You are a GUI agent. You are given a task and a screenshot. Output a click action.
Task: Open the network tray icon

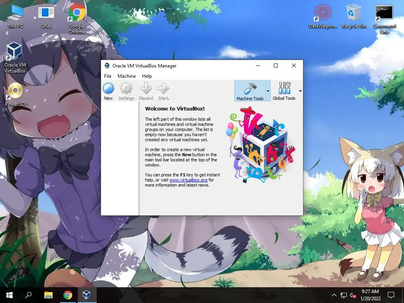344,295
